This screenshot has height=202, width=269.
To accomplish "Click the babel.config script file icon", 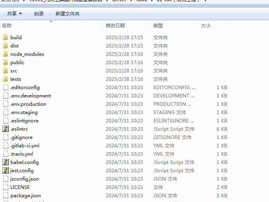I will 5,162.
